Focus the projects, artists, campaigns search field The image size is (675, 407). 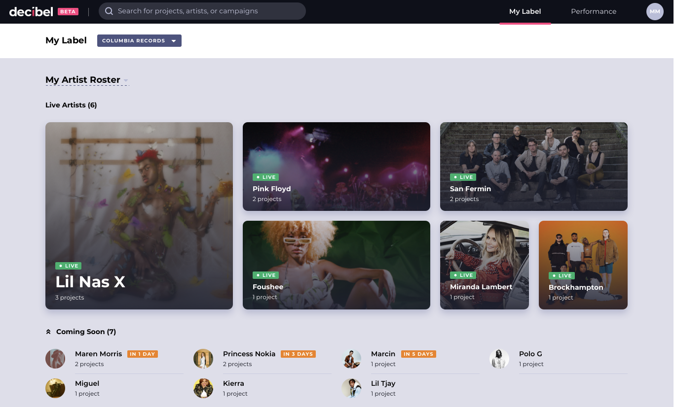pos(202,11)
